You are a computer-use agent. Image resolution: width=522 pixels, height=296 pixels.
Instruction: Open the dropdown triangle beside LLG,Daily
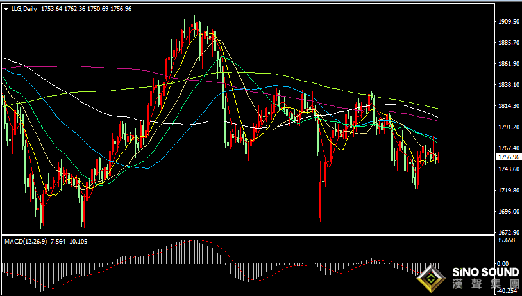click(6, 10)
